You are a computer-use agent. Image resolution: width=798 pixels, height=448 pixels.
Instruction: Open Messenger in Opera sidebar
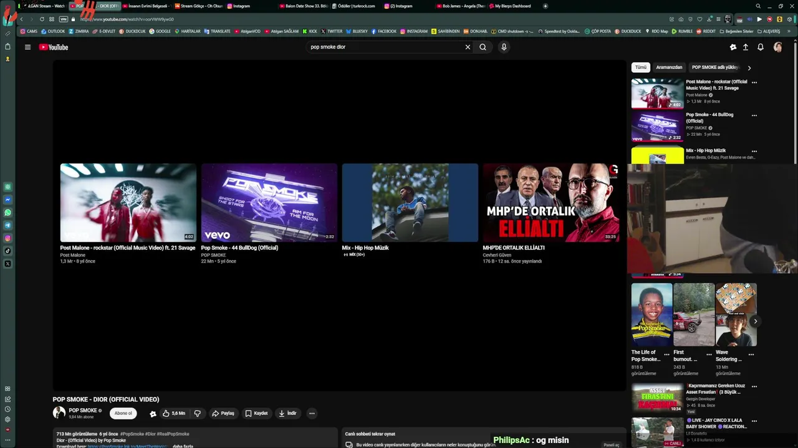(x=7, y=200)
